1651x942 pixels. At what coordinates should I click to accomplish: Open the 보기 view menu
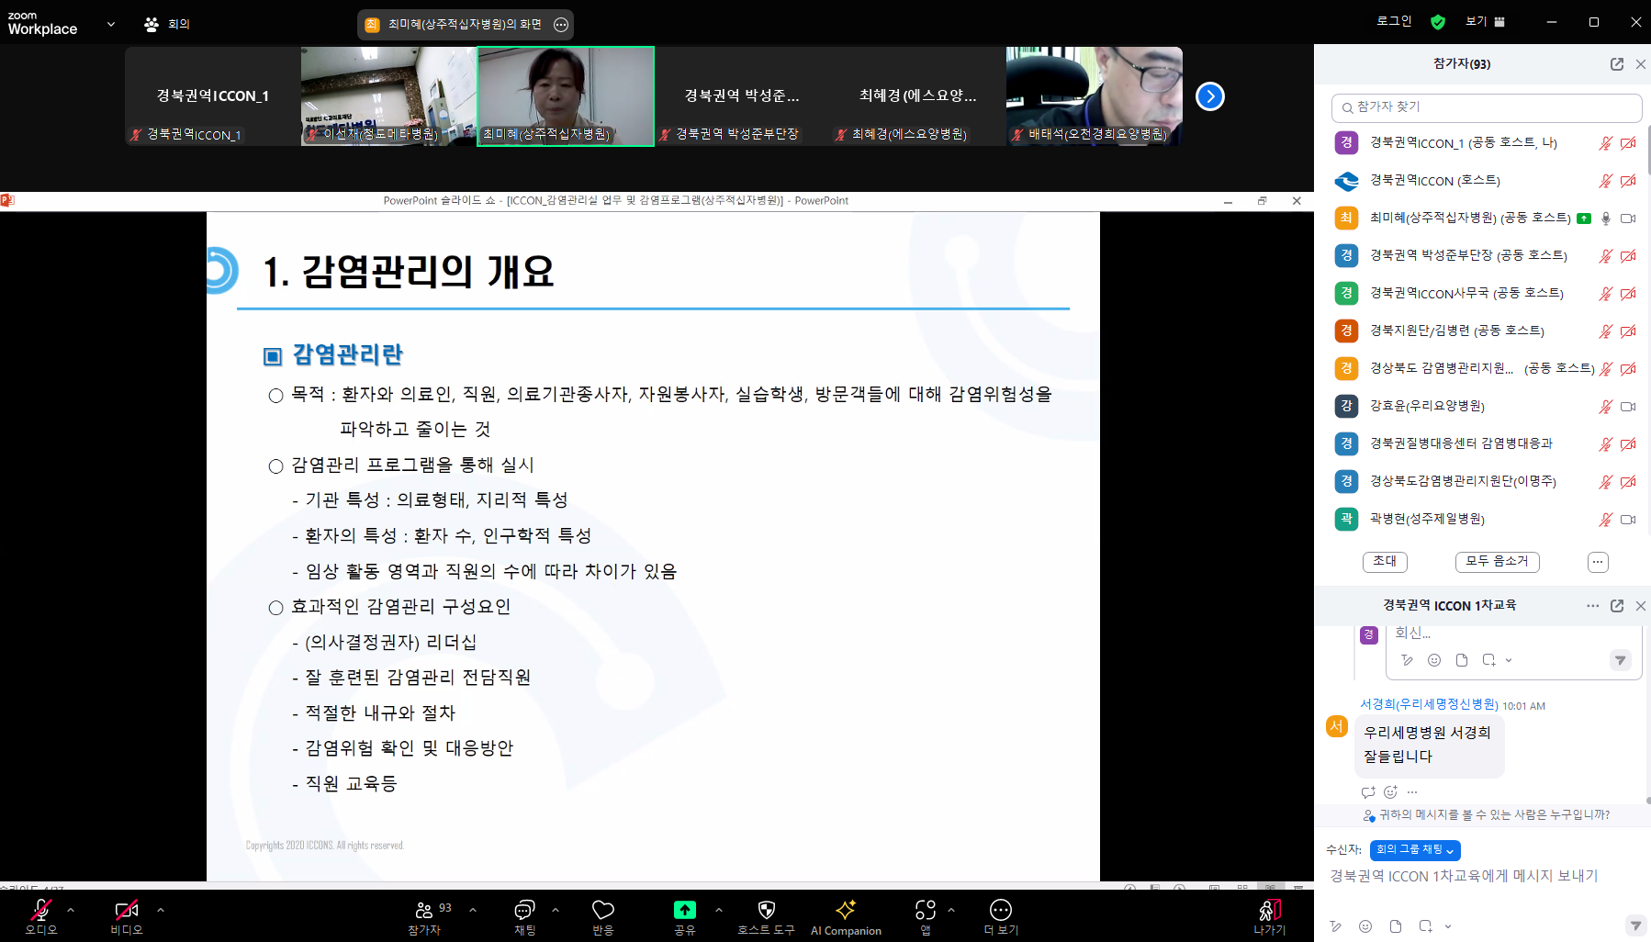coord(1485,21)
